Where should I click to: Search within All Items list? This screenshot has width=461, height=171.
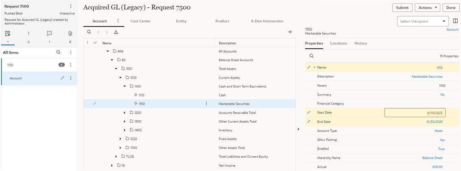click(x=58, y=52)
